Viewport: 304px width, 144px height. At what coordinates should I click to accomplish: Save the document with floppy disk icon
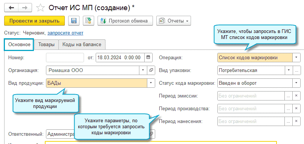74,21
